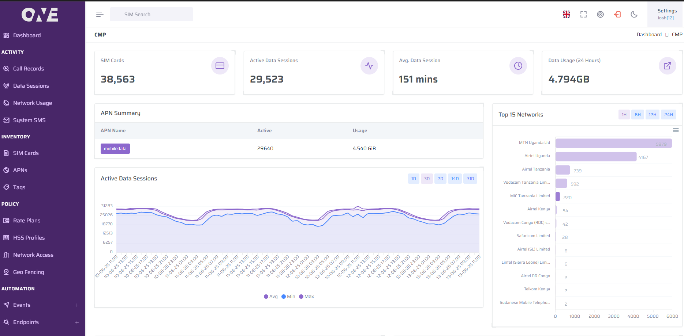
Task: Click the target circle icon in header
Action: click(600, 14)
